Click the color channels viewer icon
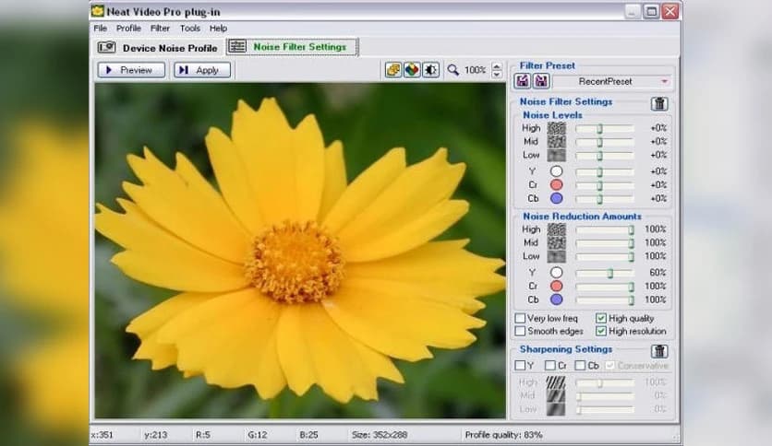Viewport: 772px width, 446px height. (412, 70)
